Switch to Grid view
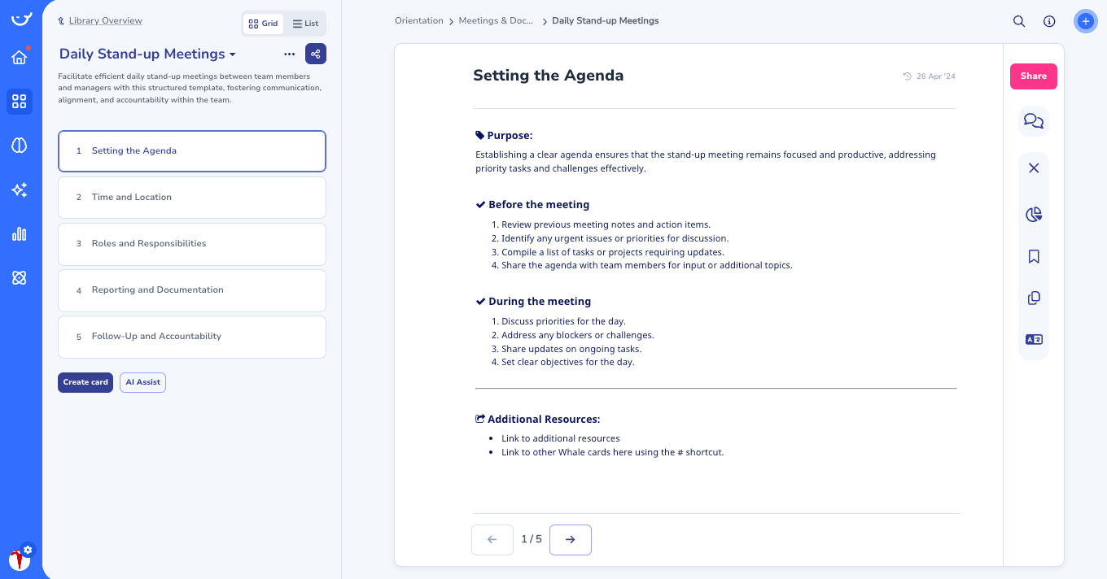This screenshot has width=1107, height=579. 263,24
